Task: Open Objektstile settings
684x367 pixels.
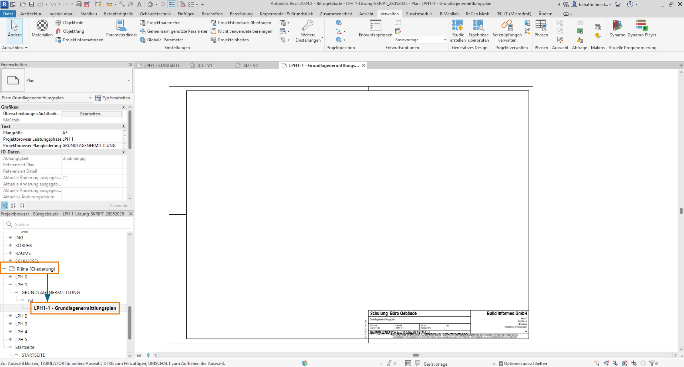Action: 69,23
